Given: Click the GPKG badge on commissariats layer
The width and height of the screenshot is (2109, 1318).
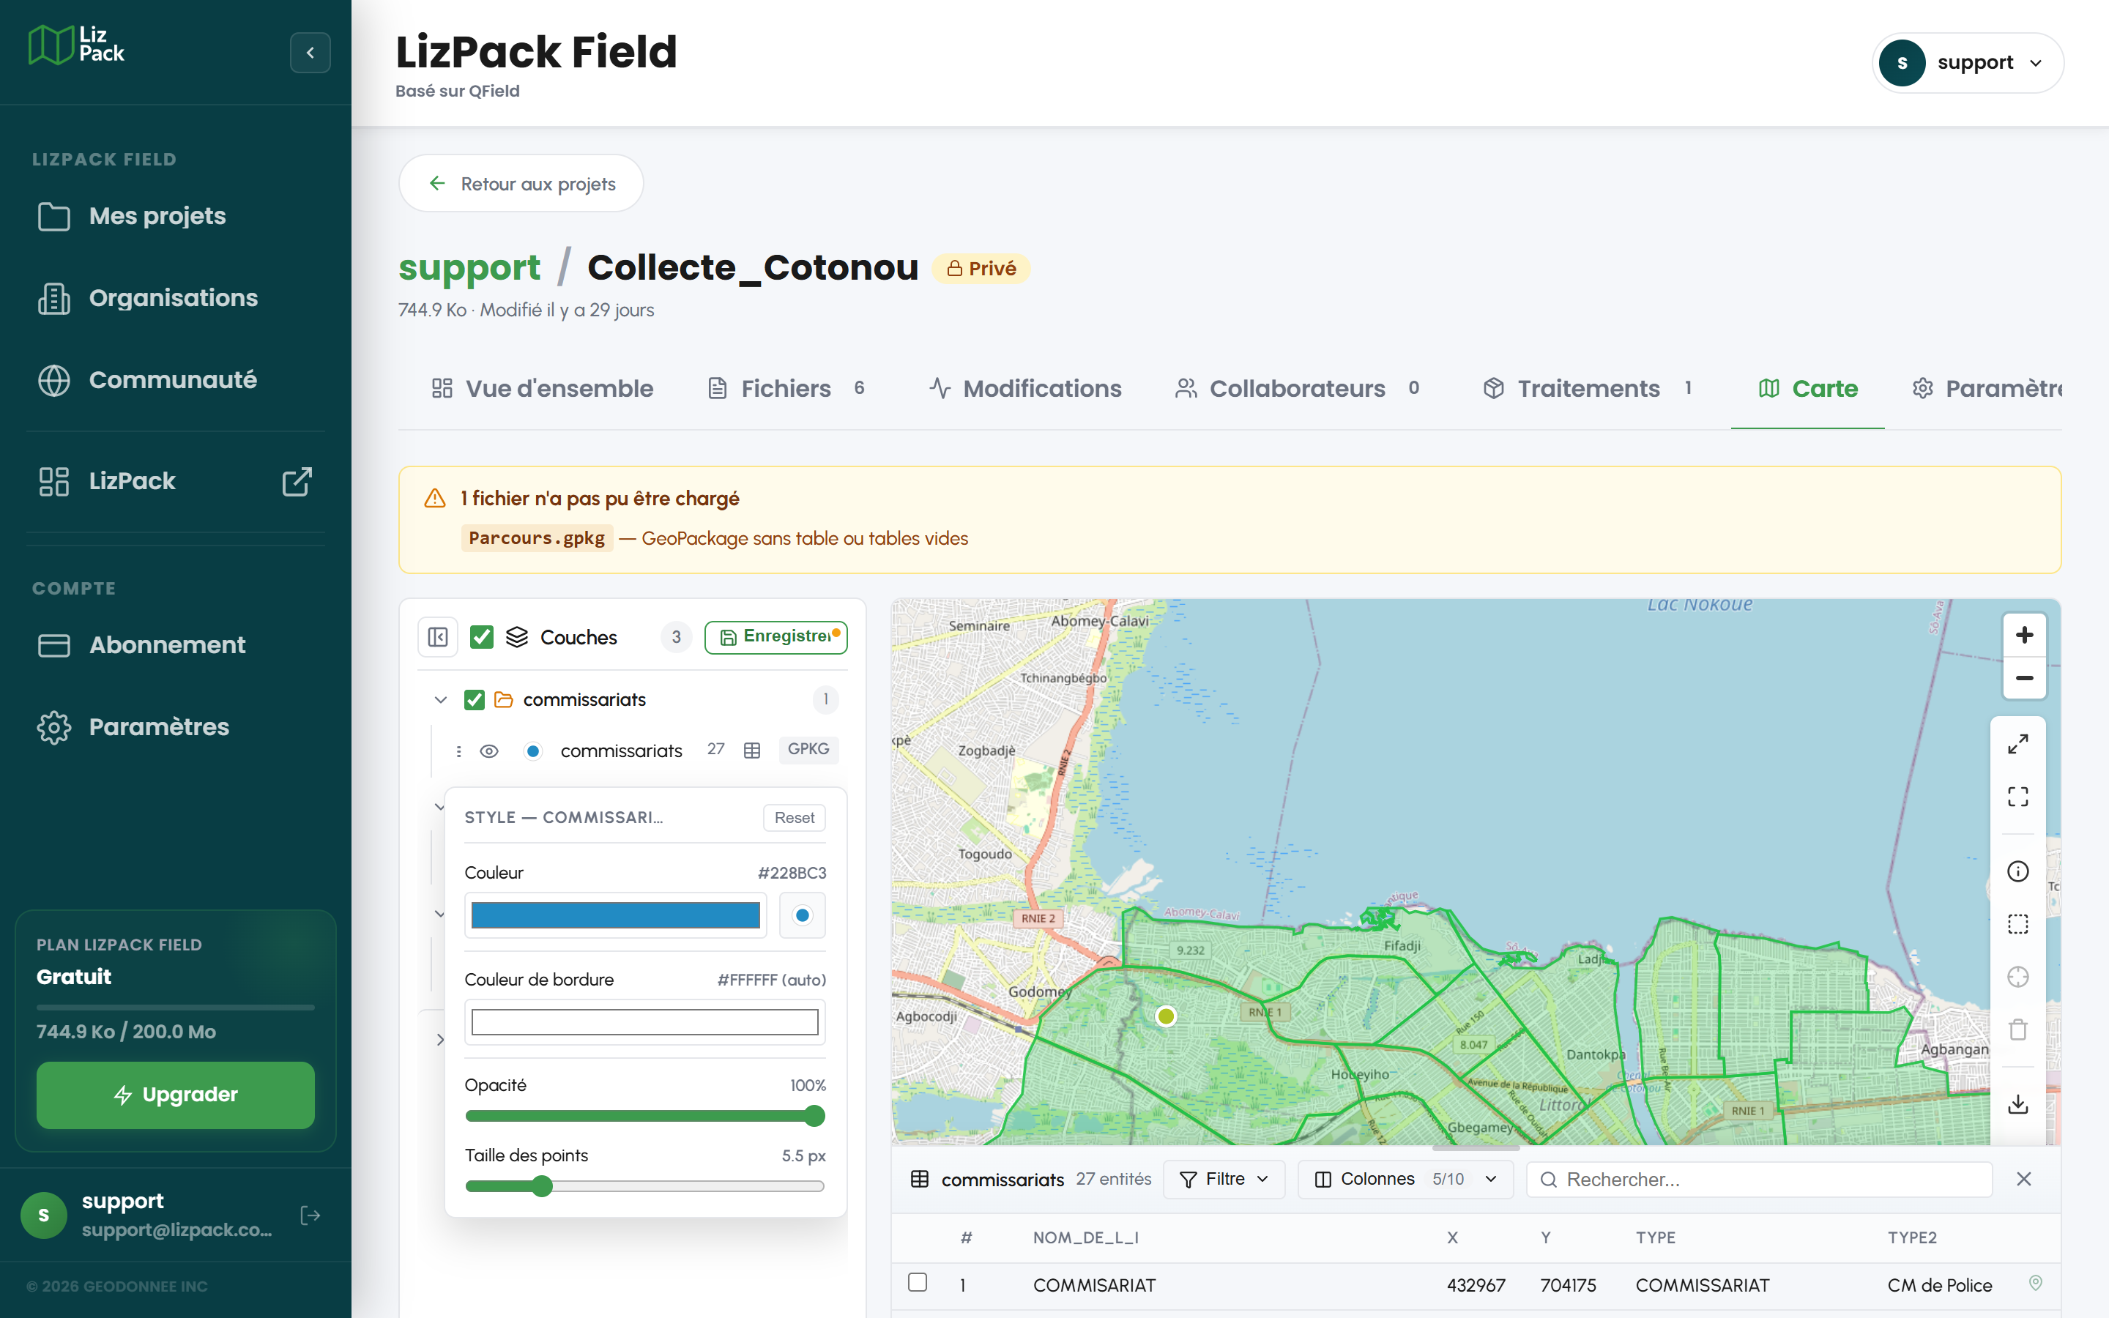Looking at the screenshot, I should click(x=808, y=750).
